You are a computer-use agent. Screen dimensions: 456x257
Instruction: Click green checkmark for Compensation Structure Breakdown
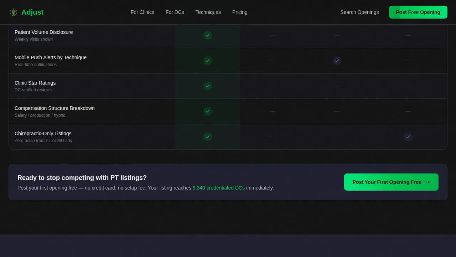(x=208, y=111)
